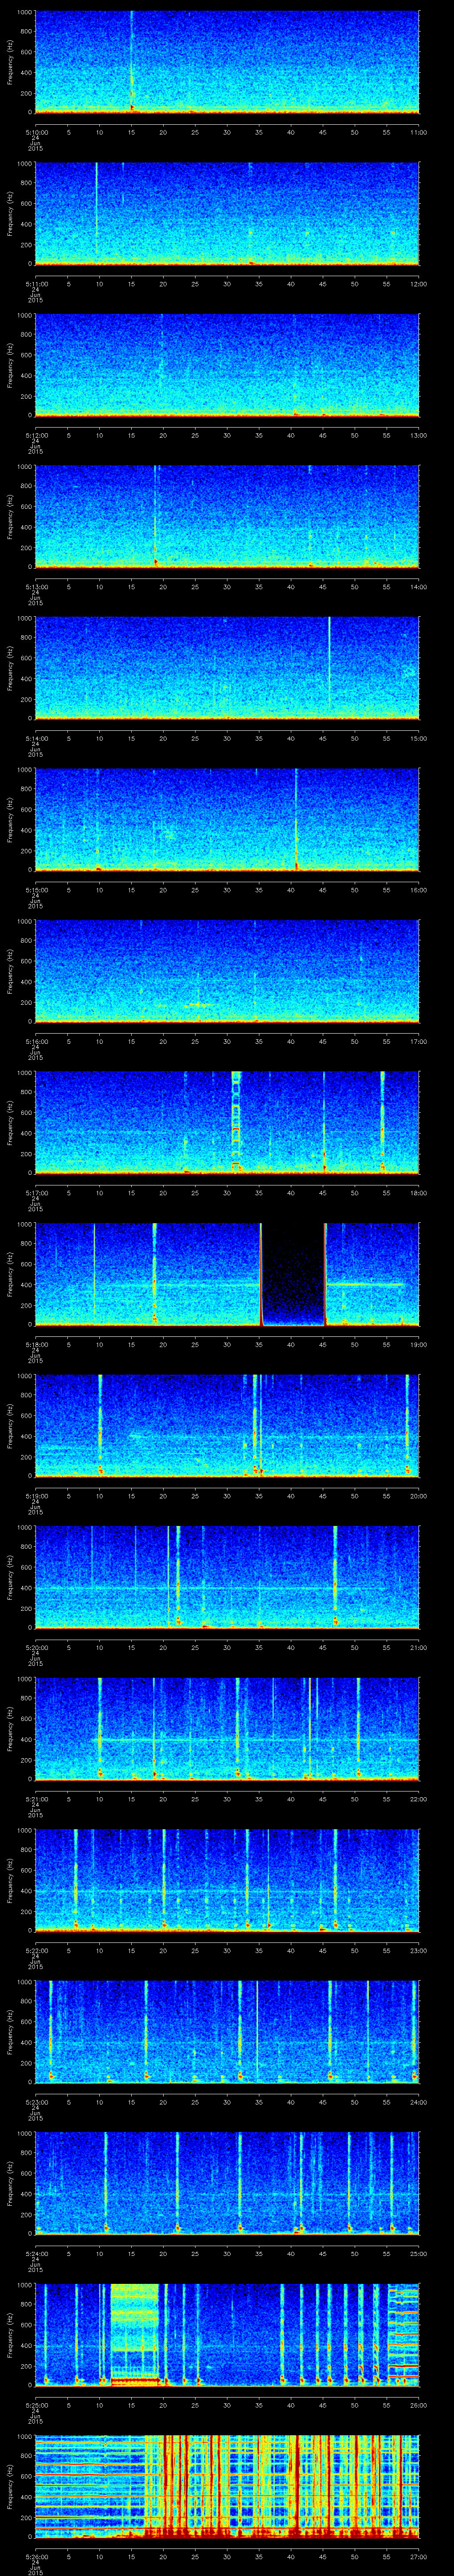454x2576 pixels.
Task: Choose the spectrogram panel starting at 5:16:00
Action: [x=227, y=971]
